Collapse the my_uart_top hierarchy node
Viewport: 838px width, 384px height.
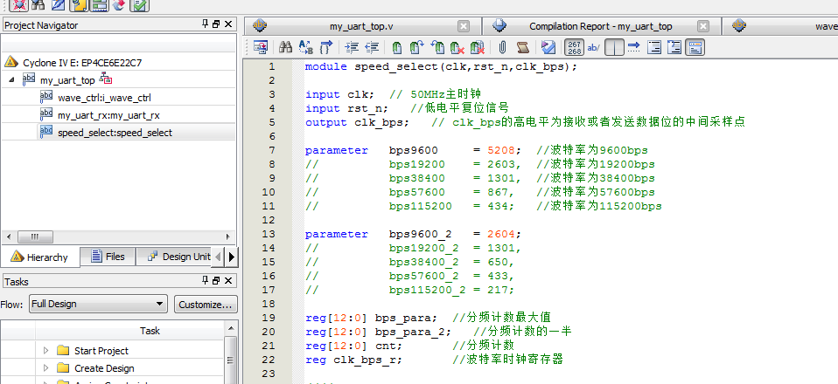pyautogui.click(x=12, y=79)
